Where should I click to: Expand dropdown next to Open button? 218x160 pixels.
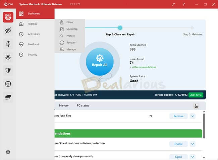193,157
